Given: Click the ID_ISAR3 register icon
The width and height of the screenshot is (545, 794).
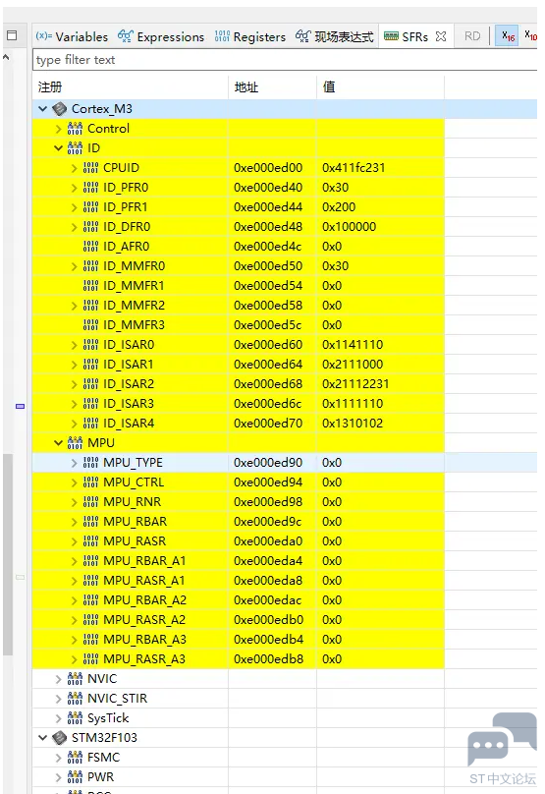Looking at the screenshot, I should 90,404.
